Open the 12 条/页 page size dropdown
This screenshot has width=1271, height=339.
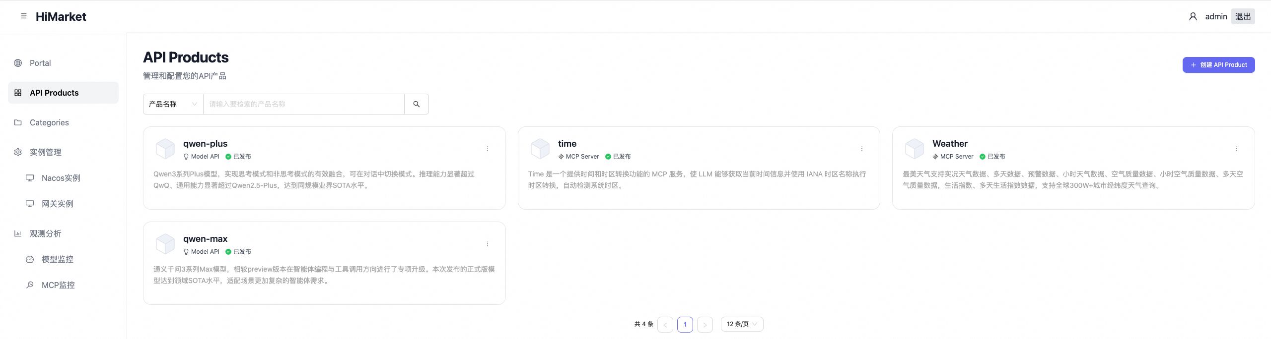pyautogui.click(x=742, y=324)
